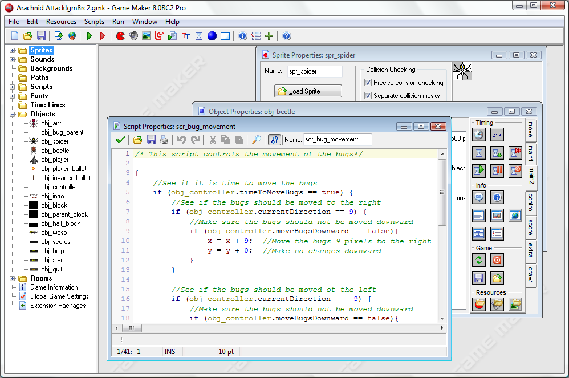Create a script from the main toolbar
Image resolution: width=569 pixels, height=378 pixels.
(x=172, y=36)
